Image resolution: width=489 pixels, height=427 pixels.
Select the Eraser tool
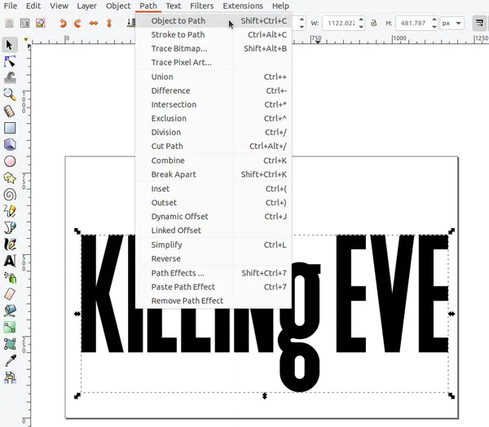pos(10,294)
